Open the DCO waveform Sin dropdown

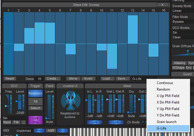(x=14, y=118)
